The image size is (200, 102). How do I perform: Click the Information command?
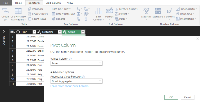point(186,19)
